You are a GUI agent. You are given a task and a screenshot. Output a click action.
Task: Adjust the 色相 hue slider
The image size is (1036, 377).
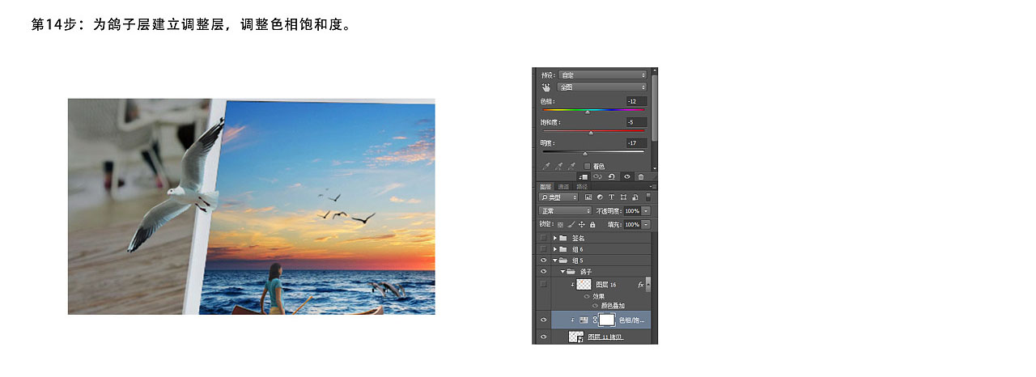588,112
